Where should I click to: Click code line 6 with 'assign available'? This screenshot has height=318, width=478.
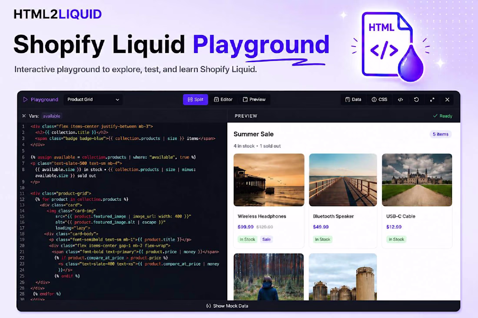coord(113,157)
